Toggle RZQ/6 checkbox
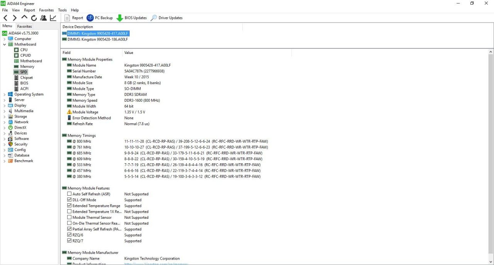 (69, 235)
